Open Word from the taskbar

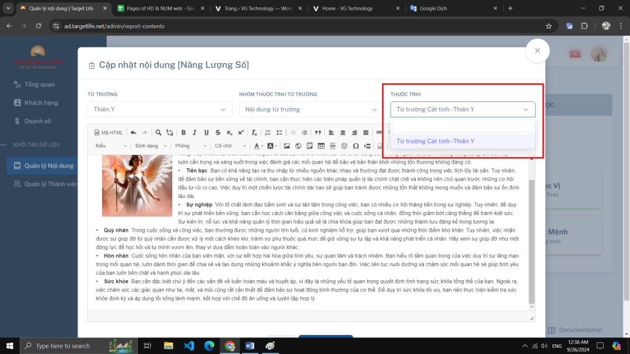(250, 345)
